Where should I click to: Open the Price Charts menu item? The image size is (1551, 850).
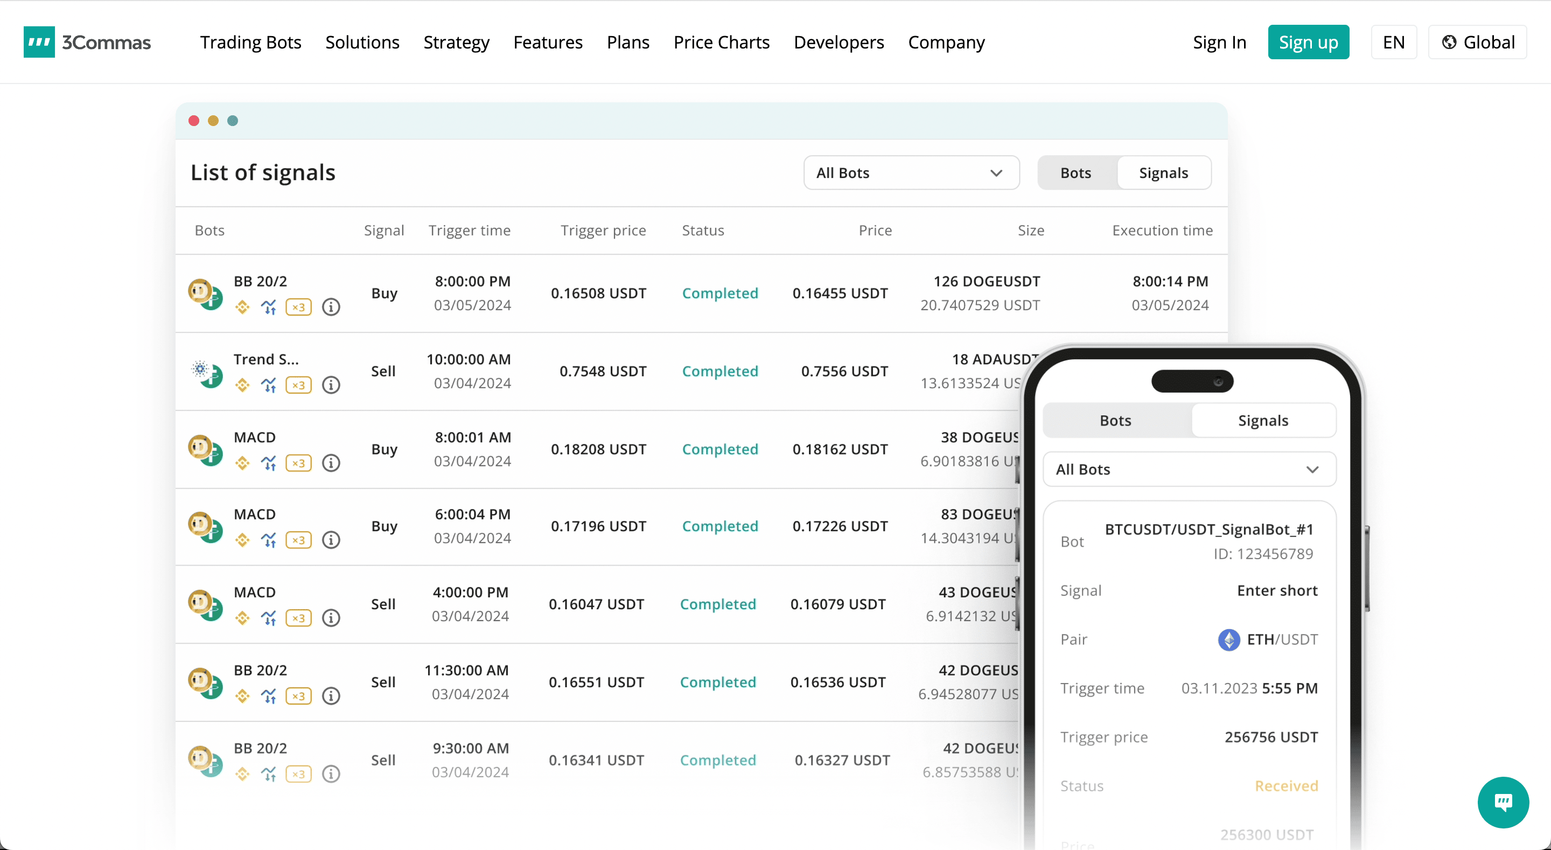pos(721,42)
